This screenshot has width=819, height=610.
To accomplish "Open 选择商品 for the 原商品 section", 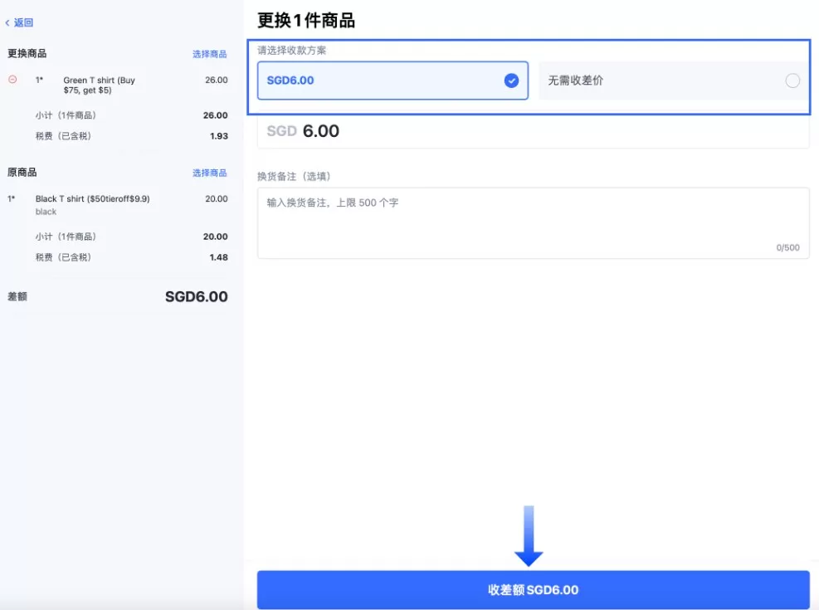I will pyautogui.click(x=209, y=172).
